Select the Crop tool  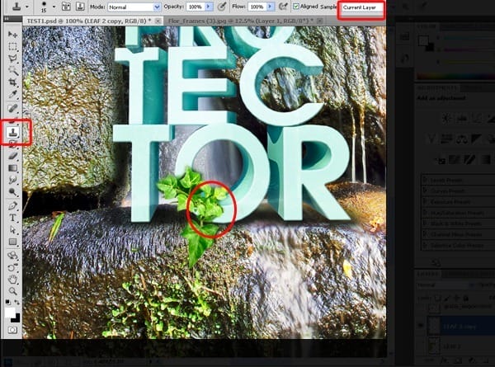[x=12, y=82]
